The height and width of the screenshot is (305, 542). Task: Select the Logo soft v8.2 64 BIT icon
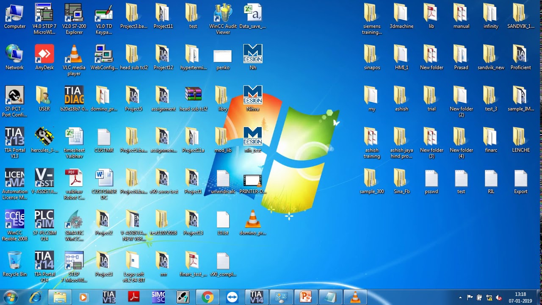[x=134, y=267]
